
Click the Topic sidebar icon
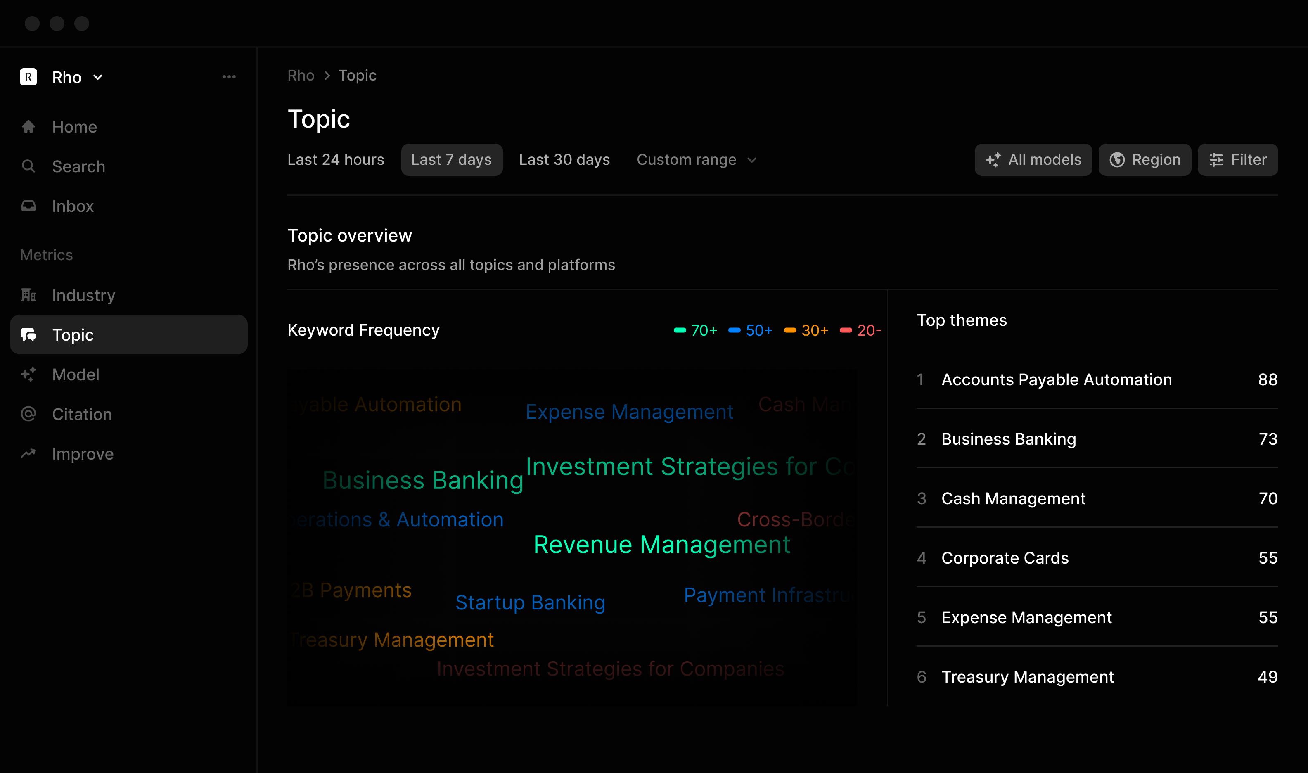pyautogui.click(x=28, y=335)
